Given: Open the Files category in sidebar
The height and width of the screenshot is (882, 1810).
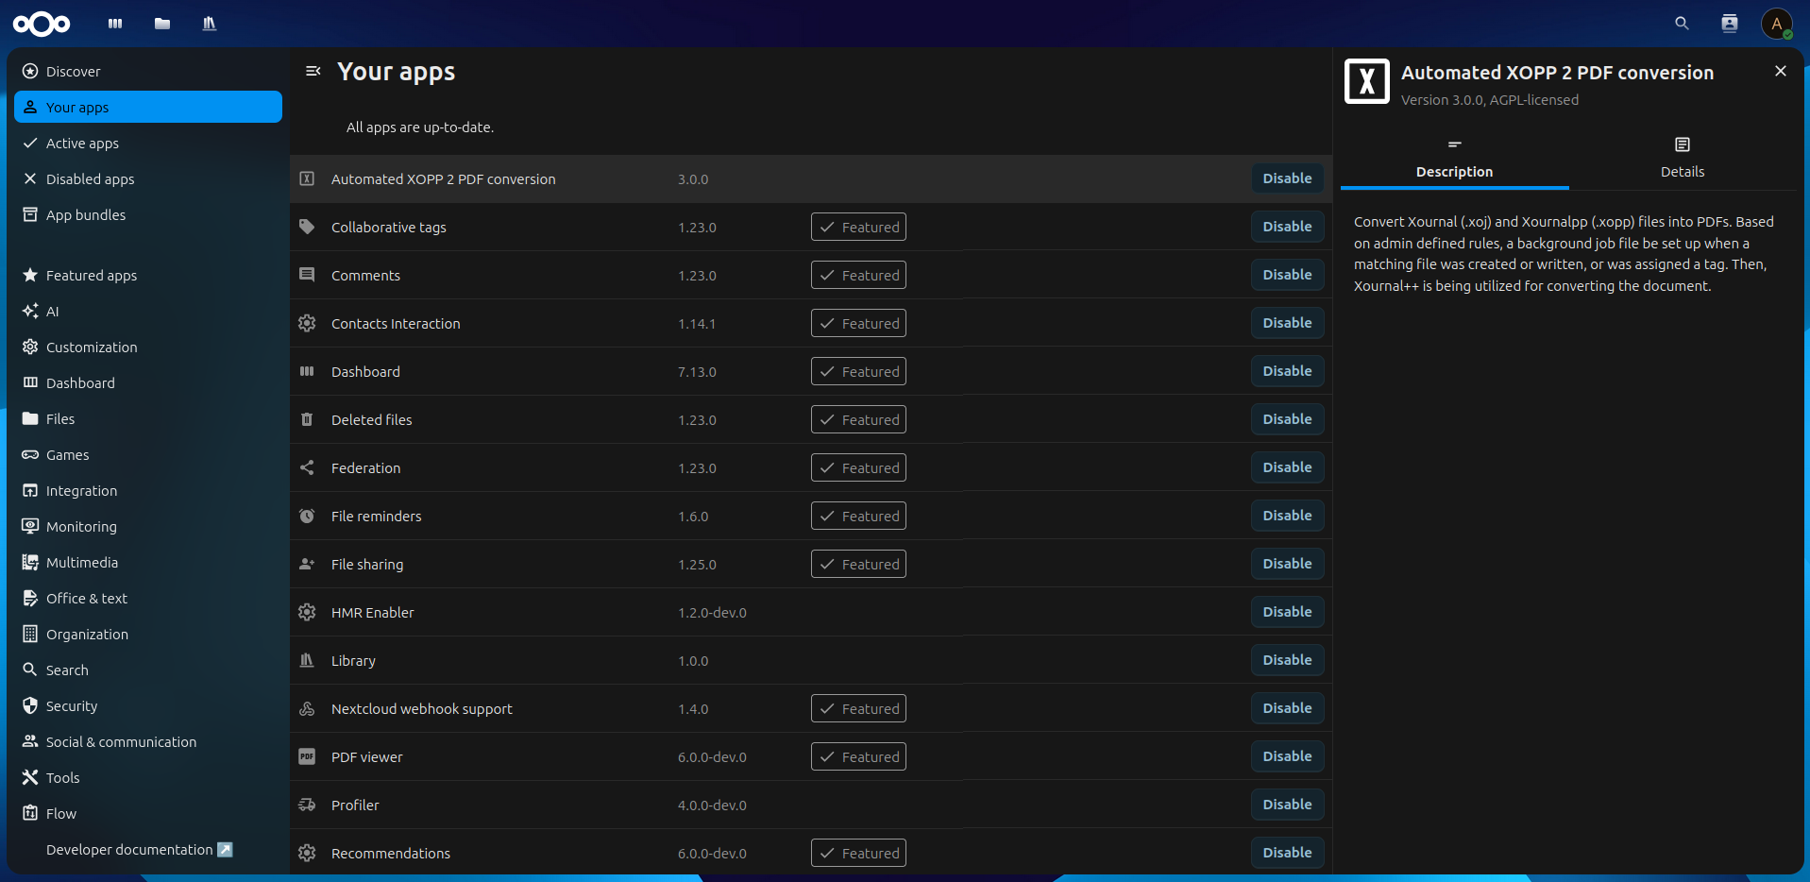Looking at the screenshot, I should (x=148, y=418).
